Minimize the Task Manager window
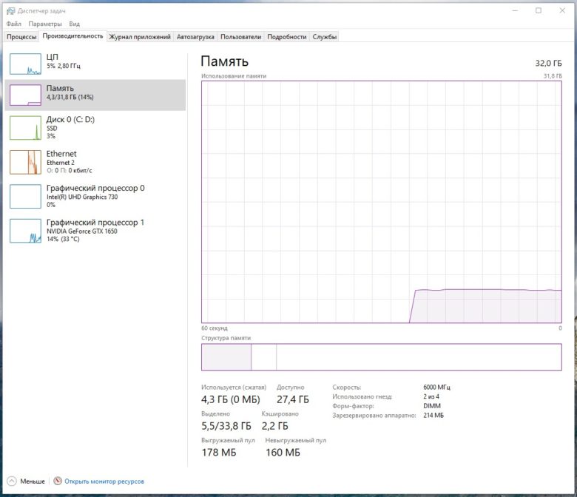The width and height of the screenshot is (577, 497). click(x=515, y=10)
